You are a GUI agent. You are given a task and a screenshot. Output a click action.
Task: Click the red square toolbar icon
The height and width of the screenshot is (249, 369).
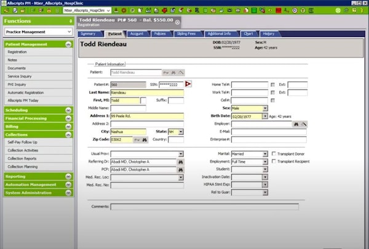click(279, 10)
